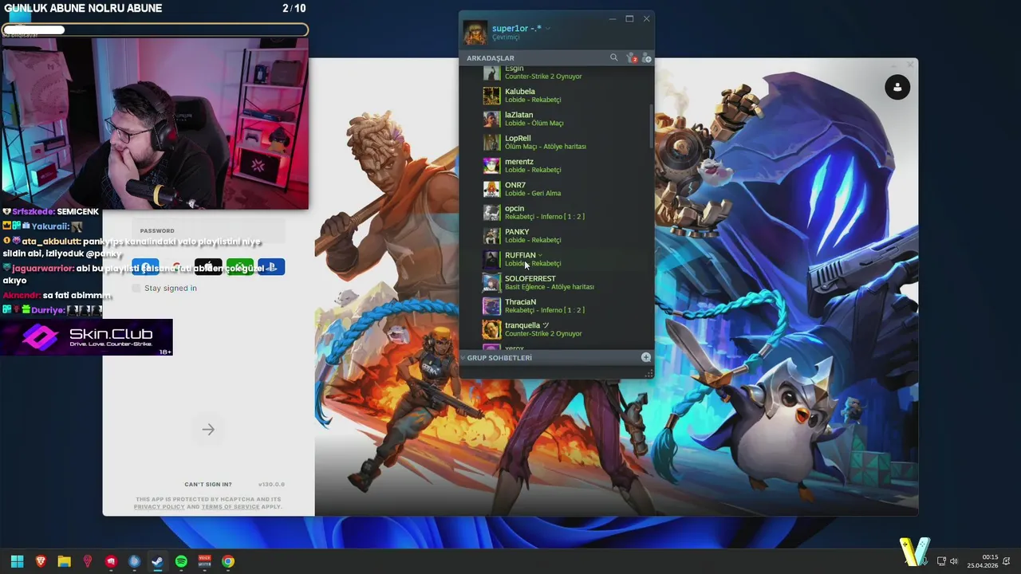Image resolution: width=1021 pixels, height=574 pixels.
Task: Click Kalubela's avatar in friends list
Action: (x=491, y=96)
